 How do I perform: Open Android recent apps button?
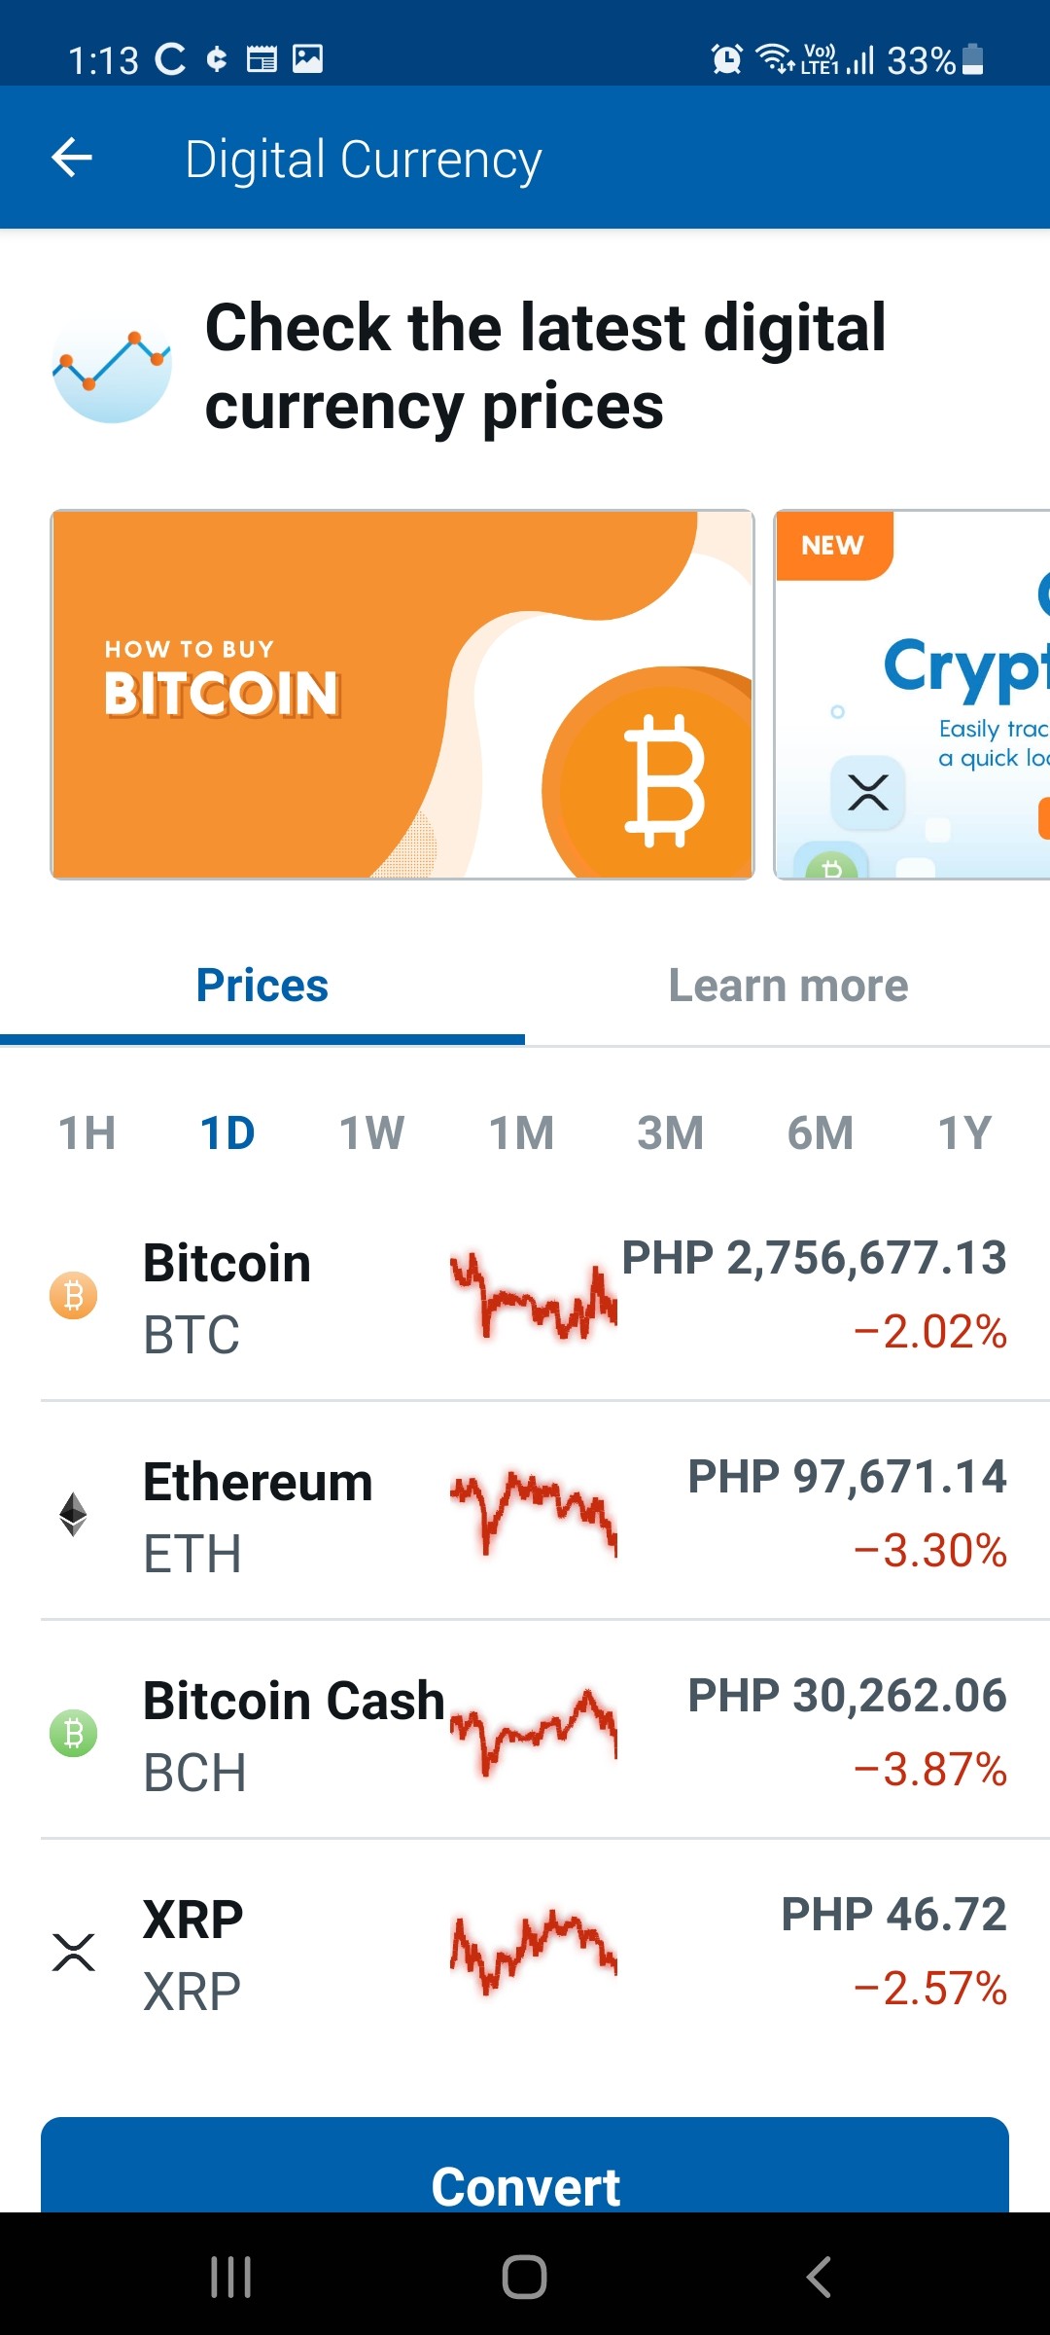click(x=231, y=2277)
